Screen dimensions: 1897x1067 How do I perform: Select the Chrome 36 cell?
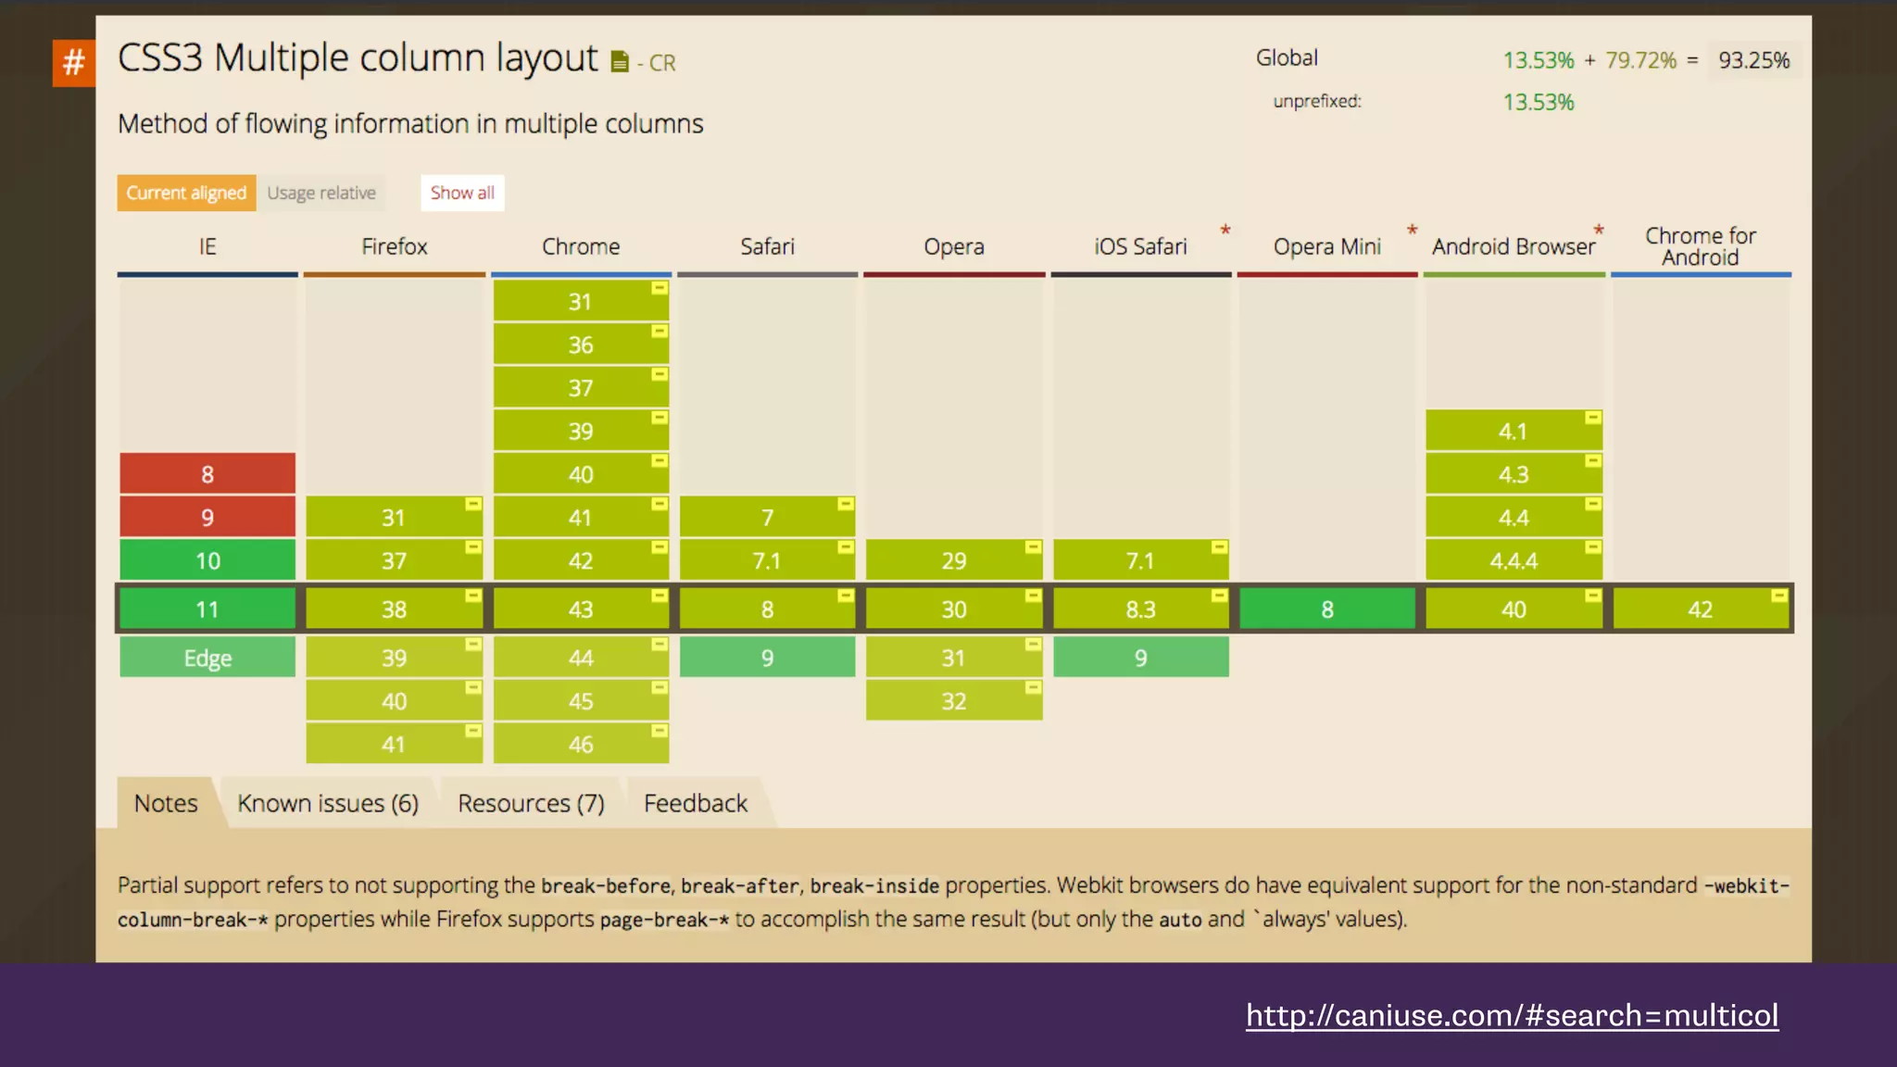581,345
